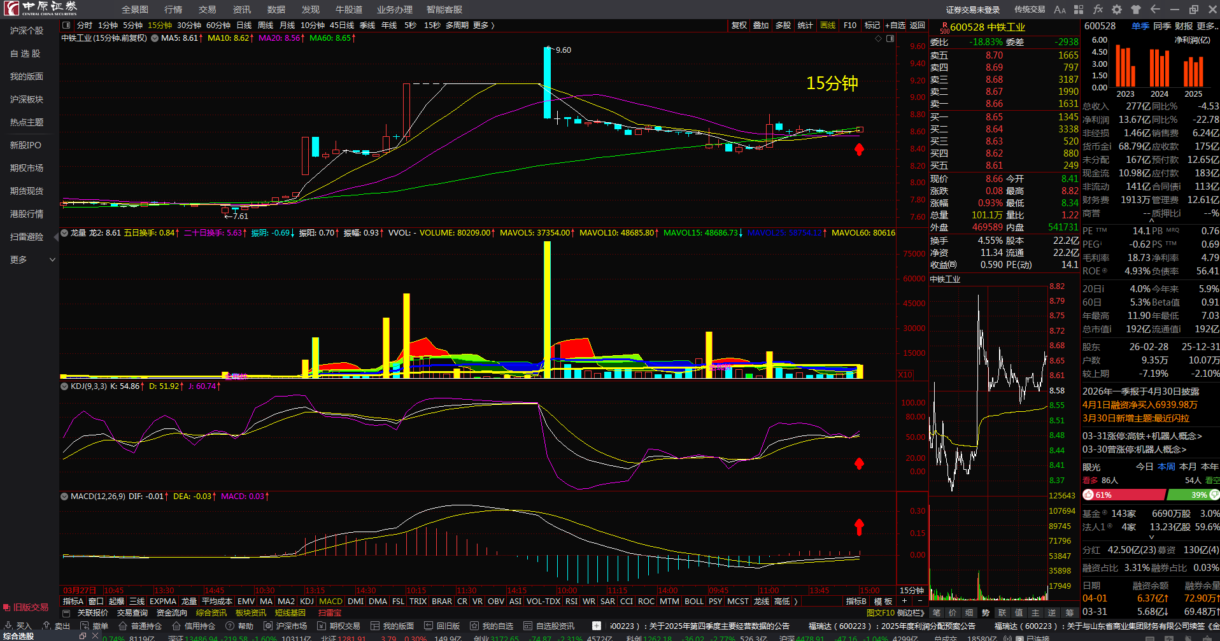Select the KDJ indicator tab
1220x641 pixels.
point(307,602)
